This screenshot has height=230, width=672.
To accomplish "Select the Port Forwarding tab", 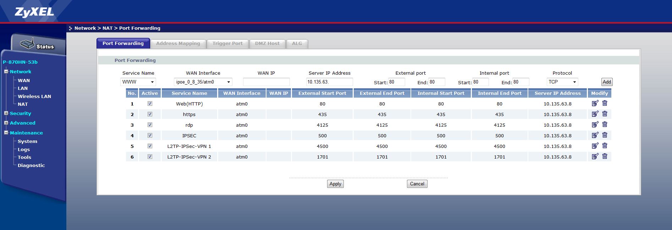I will click(x=123, y=44).
